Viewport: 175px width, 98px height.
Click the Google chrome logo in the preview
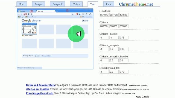pos(31,21)
